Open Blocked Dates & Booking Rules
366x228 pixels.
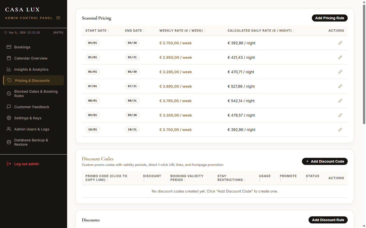(34, 93)
